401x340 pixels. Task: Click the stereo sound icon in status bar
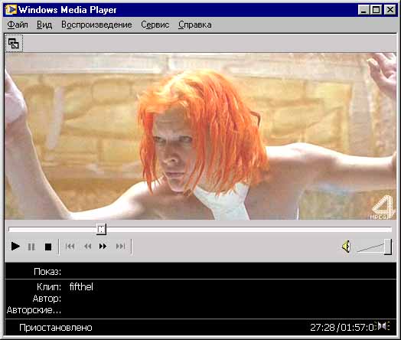383,326
